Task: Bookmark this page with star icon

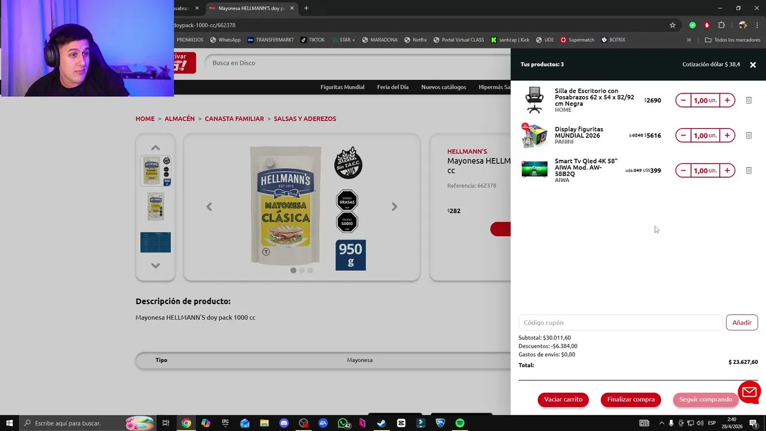Action: [673, 25]
